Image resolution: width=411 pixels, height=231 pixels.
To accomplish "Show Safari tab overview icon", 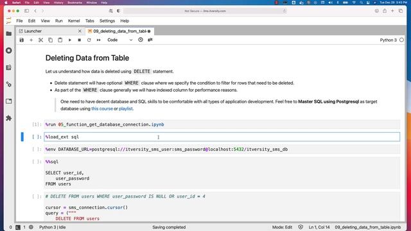I will 401,11.
